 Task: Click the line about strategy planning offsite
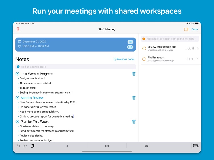tap(47, 131)
